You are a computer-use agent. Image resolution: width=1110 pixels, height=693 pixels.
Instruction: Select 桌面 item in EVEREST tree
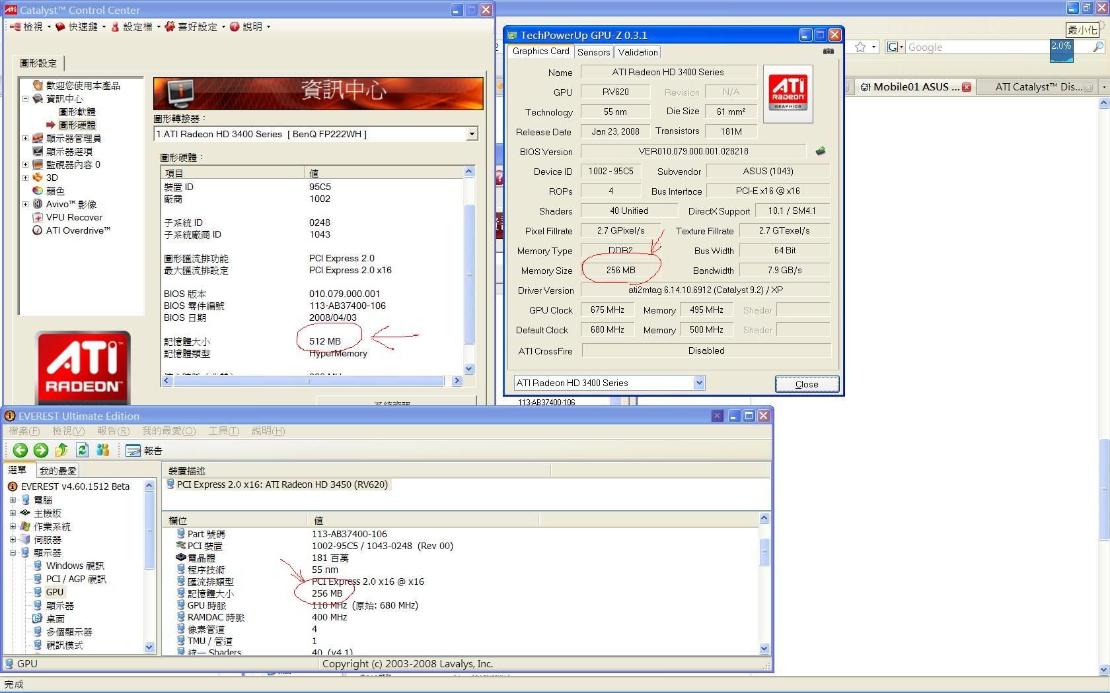55,618
